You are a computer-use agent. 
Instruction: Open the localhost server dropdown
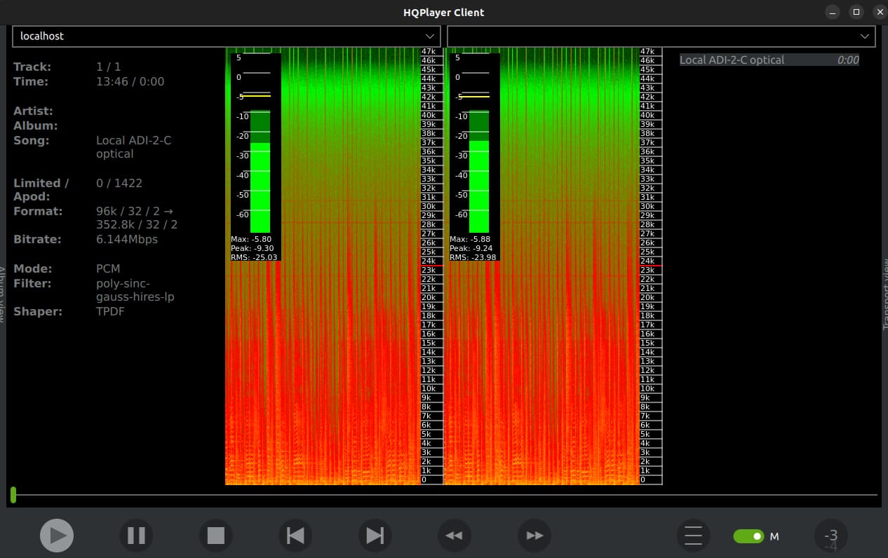226,36
